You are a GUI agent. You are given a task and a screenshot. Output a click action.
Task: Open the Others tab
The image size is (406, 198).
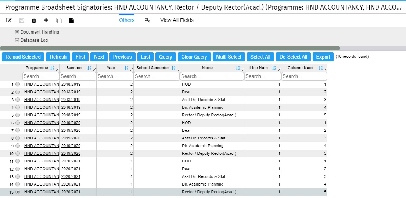pyautogui.click(x=127, y=20)
